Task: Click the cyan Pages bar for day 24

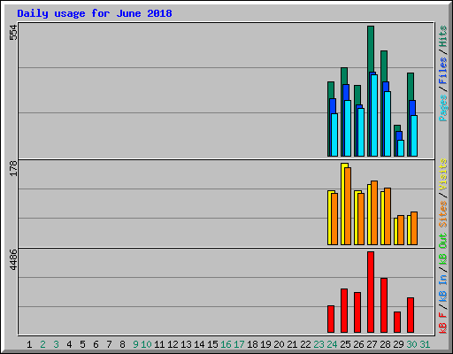Action: [334, 135]
